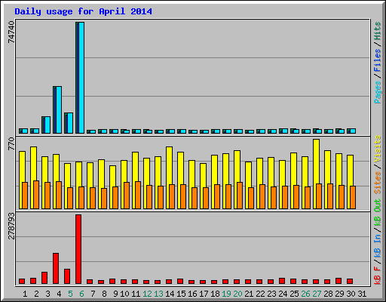Click green weekend day label 5
386x302 pixels.
70,294
